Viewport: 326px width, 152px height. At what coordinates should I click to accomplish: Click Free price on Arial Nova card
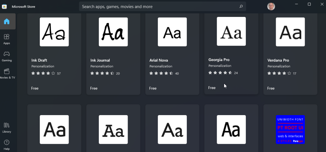pyautogui.click(x=153, y=88)
